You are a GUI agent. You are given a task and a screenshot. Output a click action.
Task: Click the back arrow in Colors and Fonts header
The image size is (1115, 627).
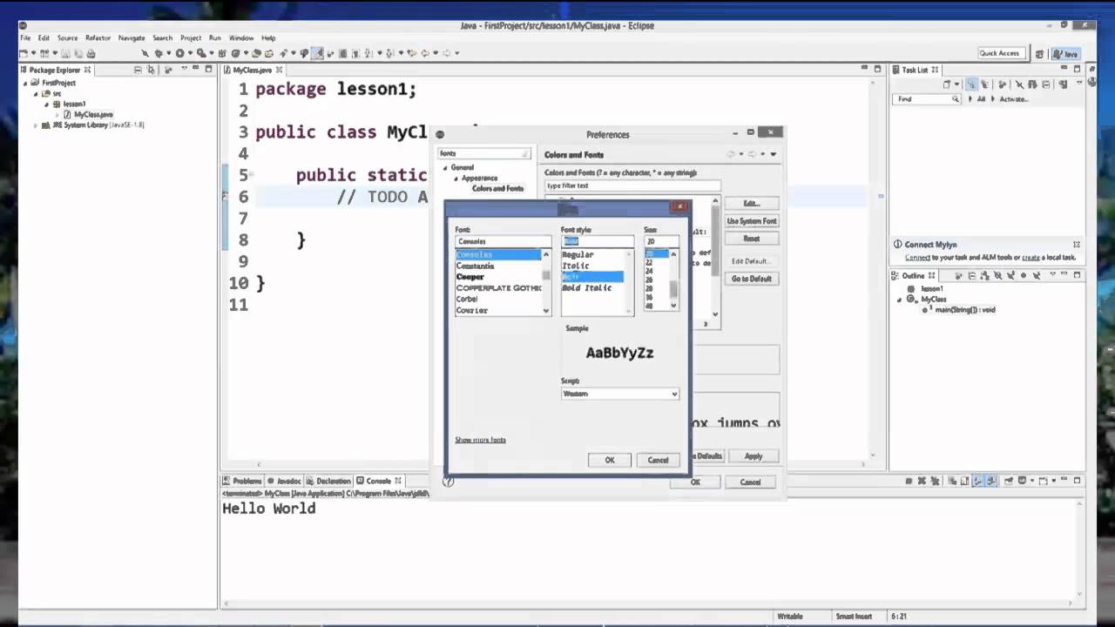730,154
